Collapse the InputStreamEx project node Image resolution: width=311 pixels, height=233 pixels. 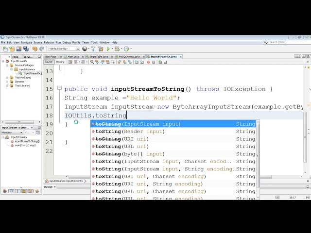point(3,61)
